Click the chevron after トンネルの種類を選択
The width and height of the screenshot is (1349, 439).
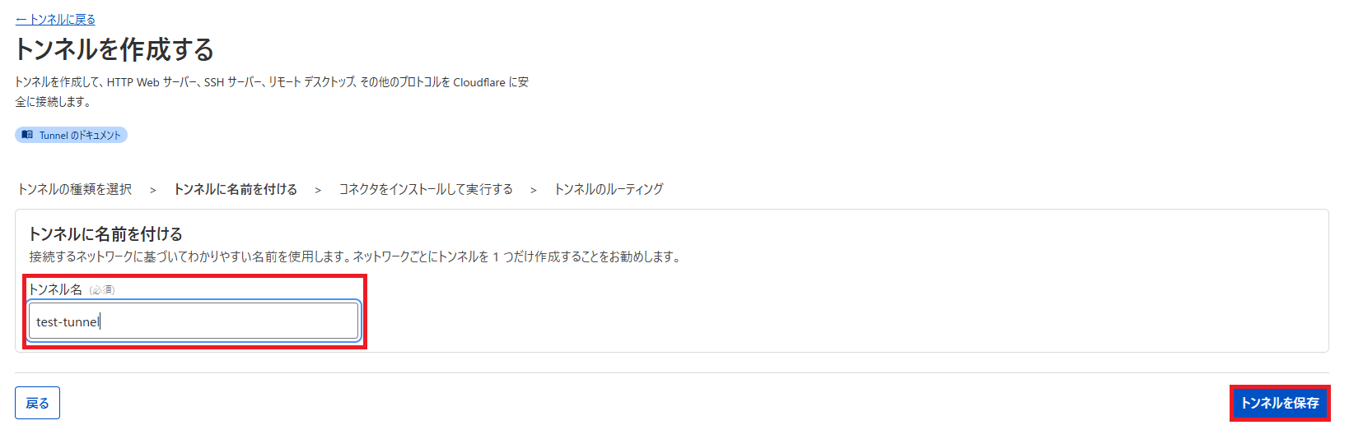pos(152,190)
